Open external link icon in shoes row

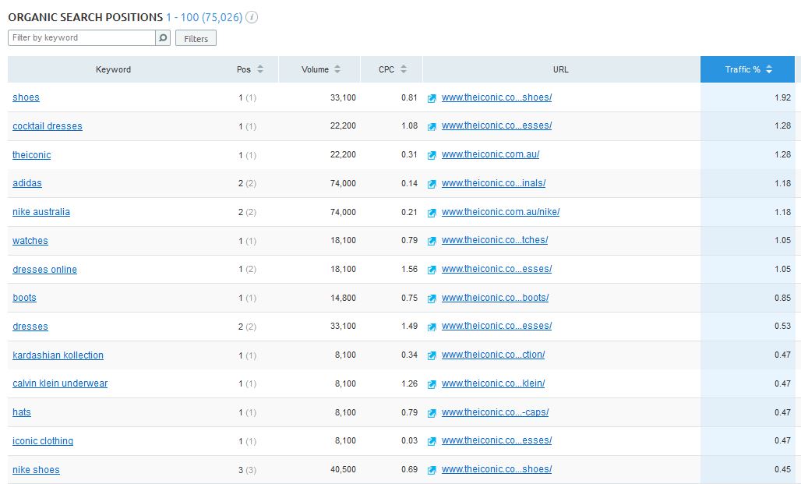click(432, 98)
